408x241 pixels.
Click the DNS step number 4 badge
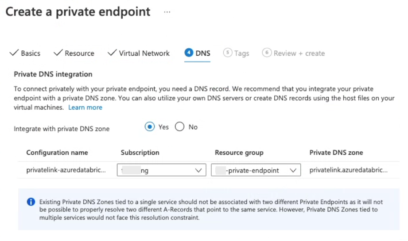(x=189, y=53)
